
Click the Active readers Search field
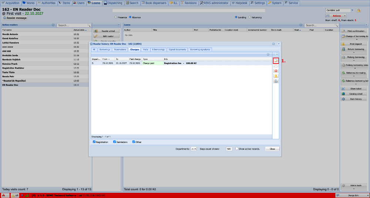pos(72,25)
